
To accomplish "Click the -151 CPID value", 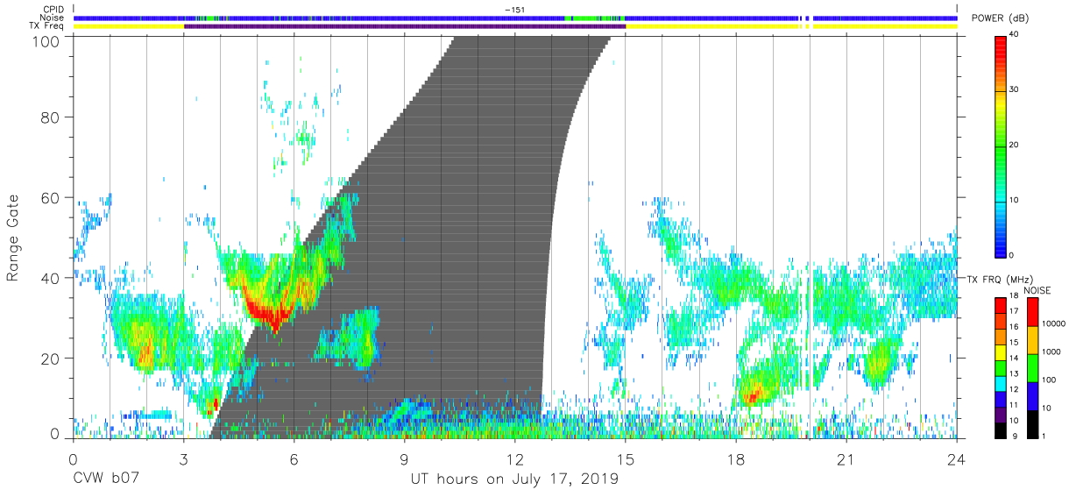I will pyautogui.click(x=515, y=9).
